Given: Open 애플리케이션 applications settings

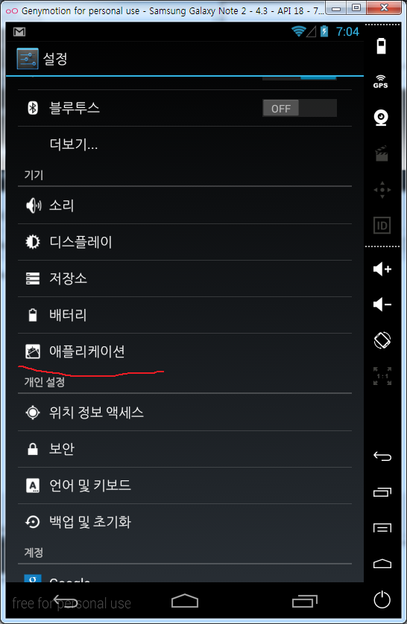Looking at the screenshot, I should pos(185,351).
